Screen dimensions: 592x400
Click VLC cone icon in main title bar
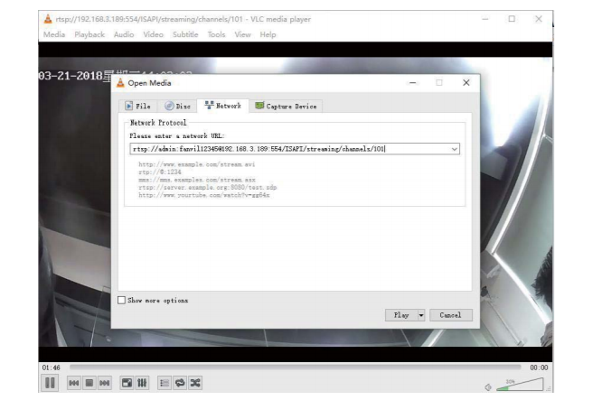(48, 19)
